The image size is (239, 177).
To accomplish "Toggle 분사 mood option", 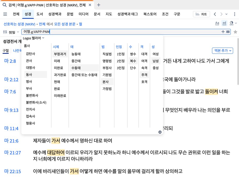I will (107, 82).
